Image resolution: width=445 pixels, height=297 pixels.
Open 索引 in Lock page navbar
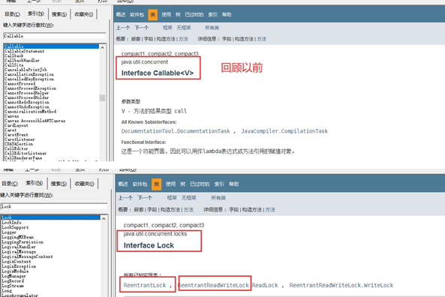[219, 184]
